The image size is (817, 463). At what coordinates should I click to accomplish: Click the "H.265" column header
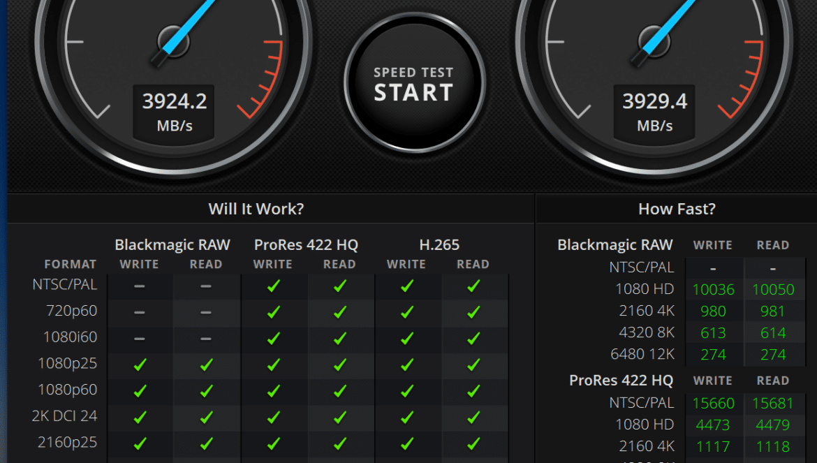(439, 245)
